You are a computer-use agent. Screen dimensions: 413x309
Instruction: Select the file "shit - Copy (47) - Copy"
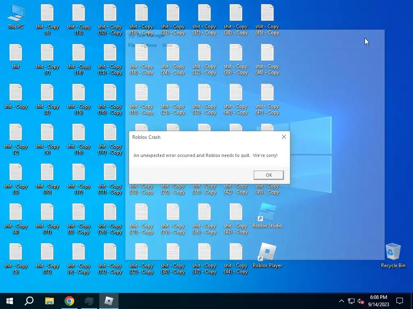tap(267, 100)
